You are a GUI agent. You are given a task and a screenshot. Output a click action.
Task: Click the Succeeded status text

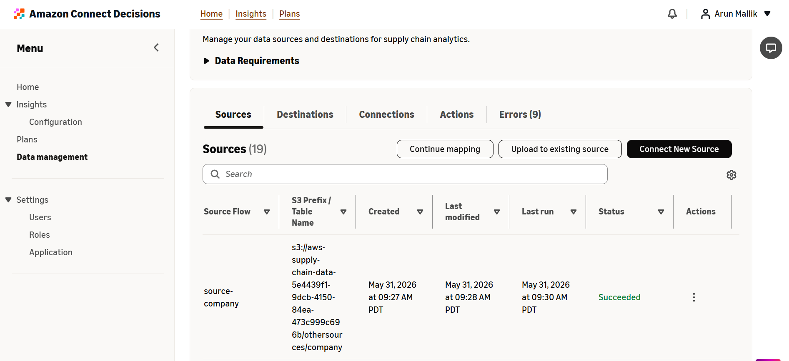[x=619, y=297]
